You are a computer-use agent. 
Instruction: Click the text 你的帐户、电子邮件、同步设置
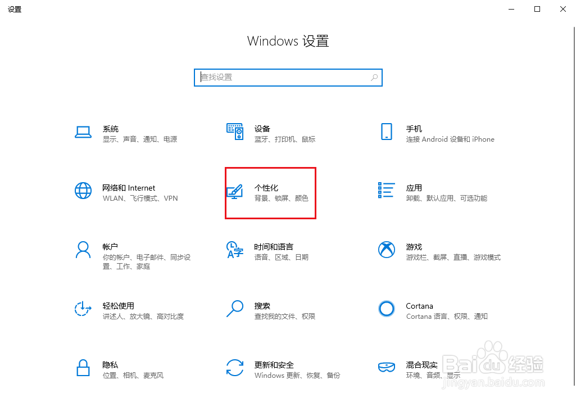[147, 261]
